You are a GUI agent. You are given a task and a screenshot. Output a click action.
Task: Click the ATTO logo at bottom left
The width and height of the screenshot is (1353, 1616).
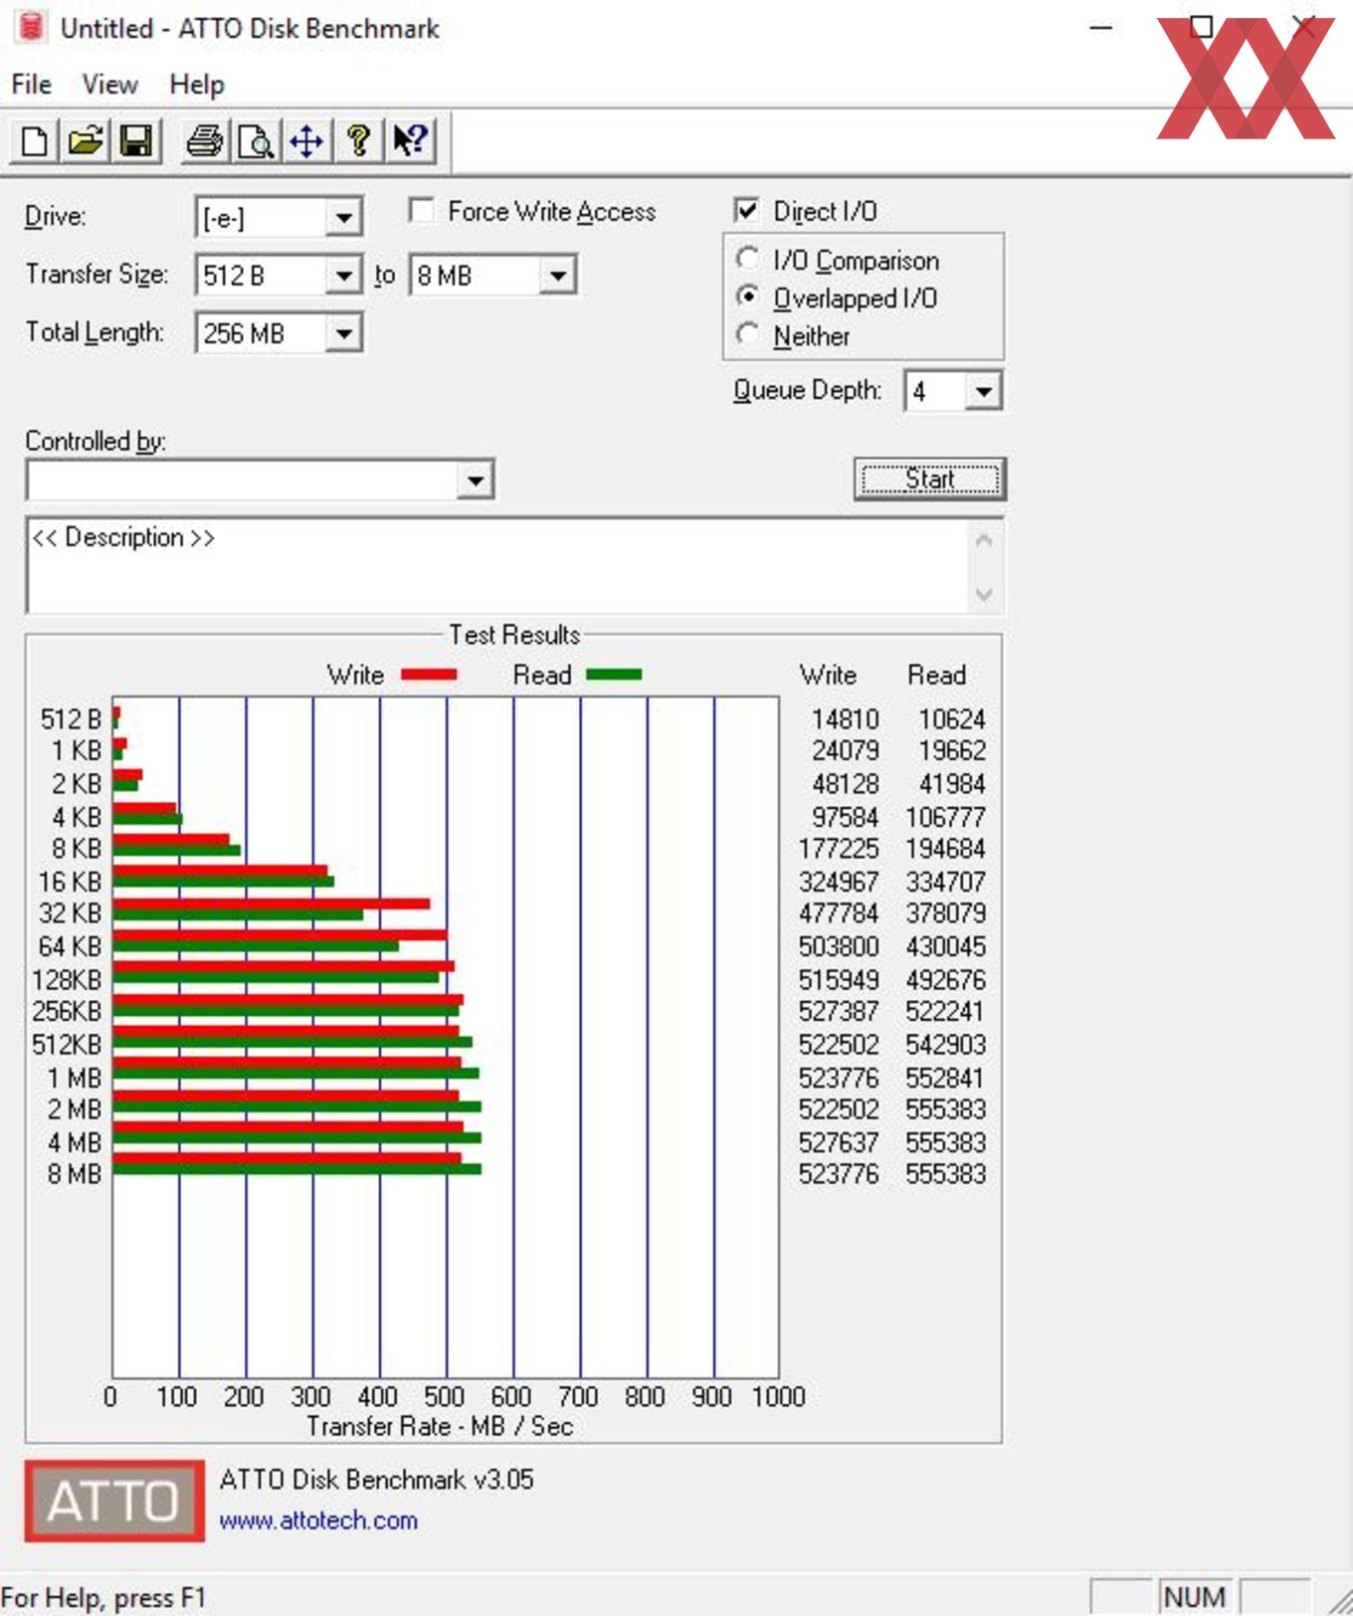click(x=114, y=1501)
